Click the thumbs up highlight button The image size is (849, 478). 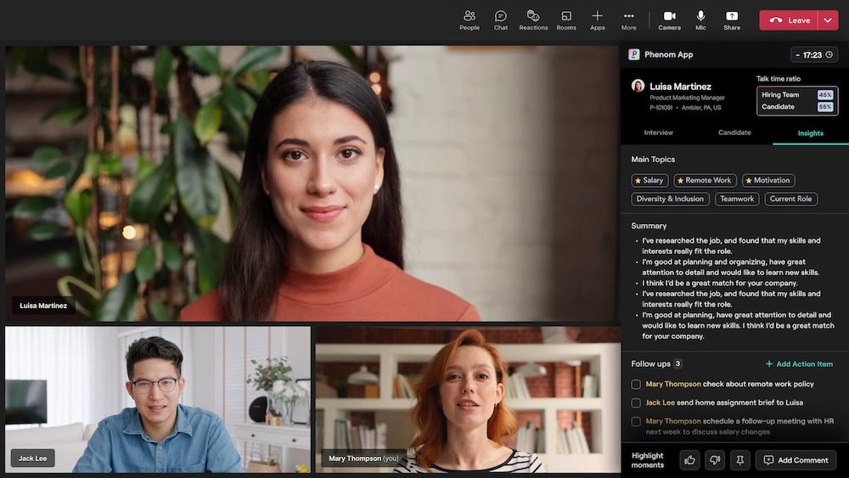pos(689,460)
